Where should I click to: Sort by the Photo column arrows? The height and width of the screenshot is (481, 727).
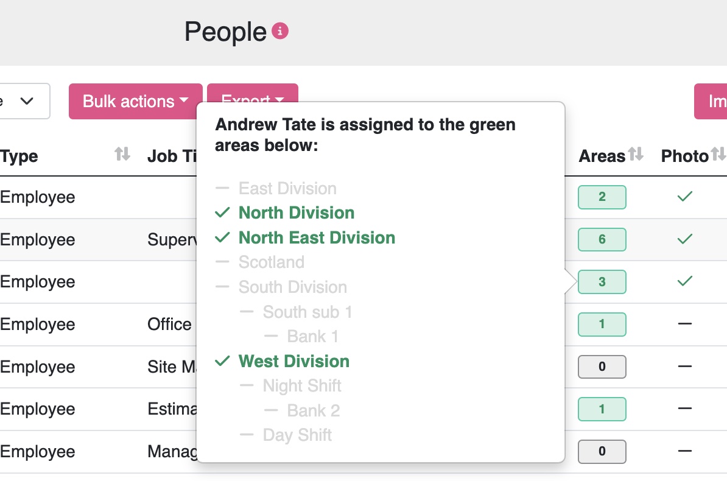coord(718,155)
